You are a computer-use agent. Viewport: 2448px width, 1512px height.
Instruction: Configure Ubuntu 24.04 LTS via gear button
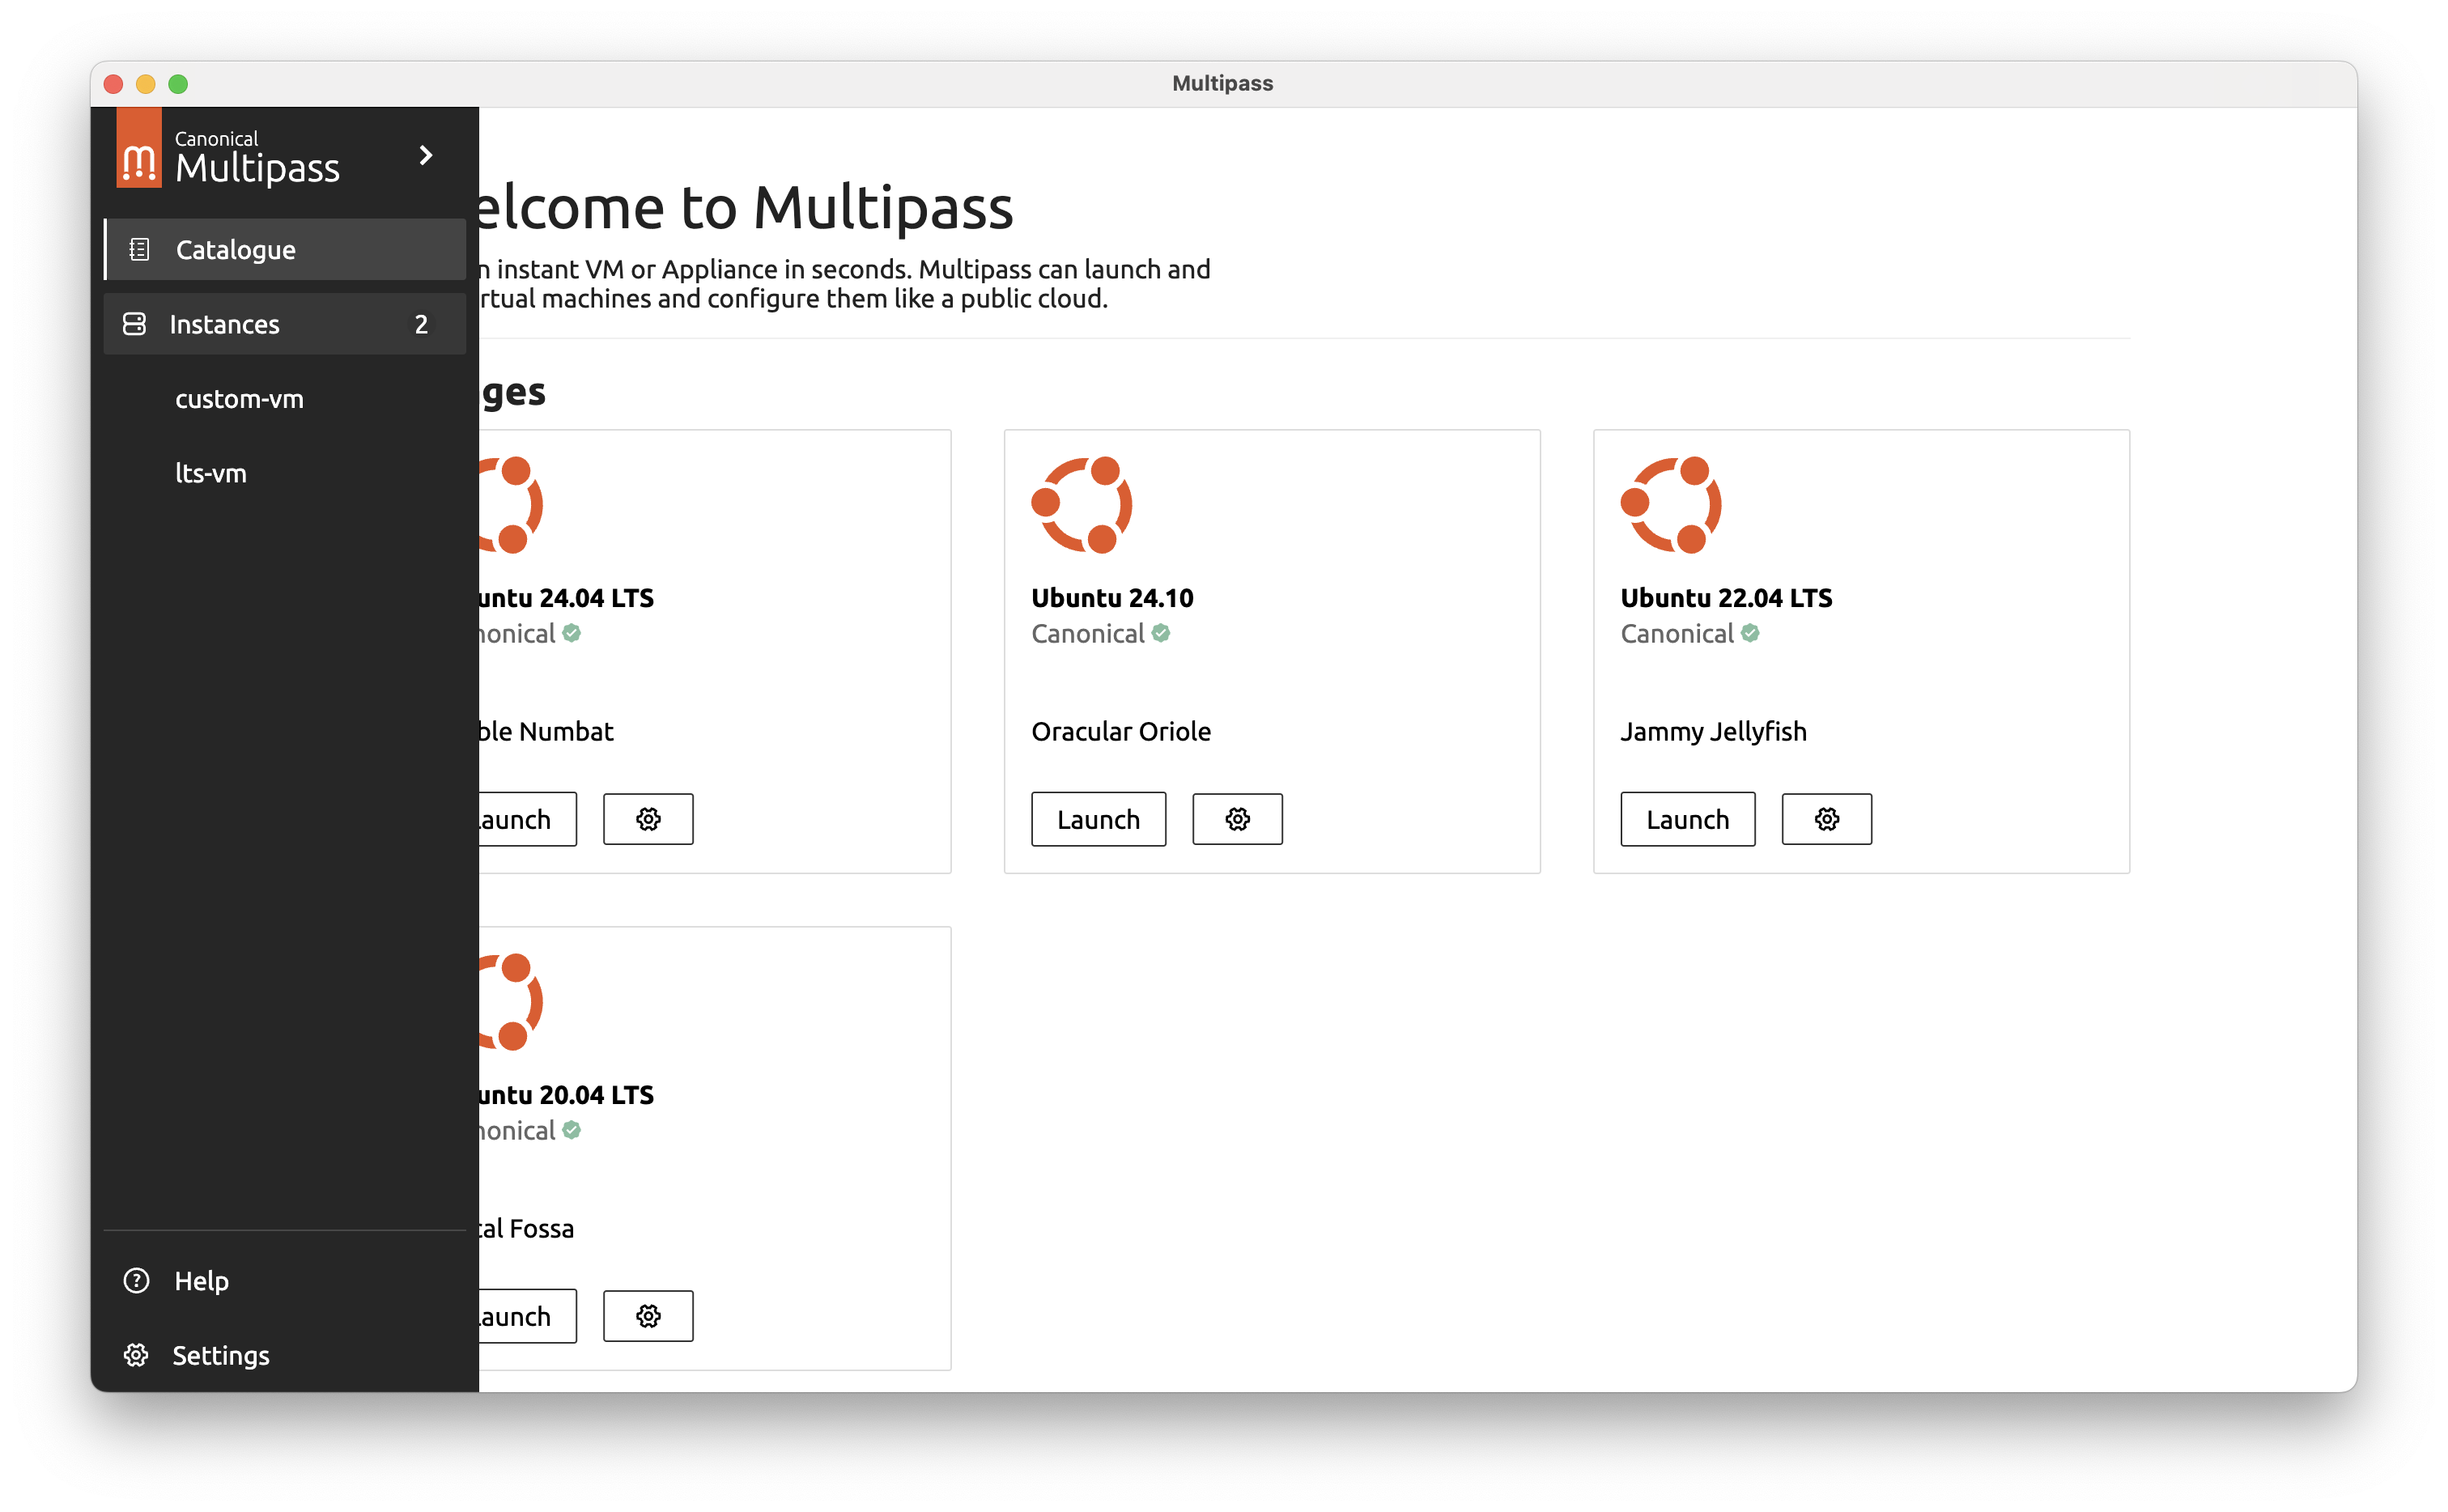pyautogui.click(x=648, y=819)
